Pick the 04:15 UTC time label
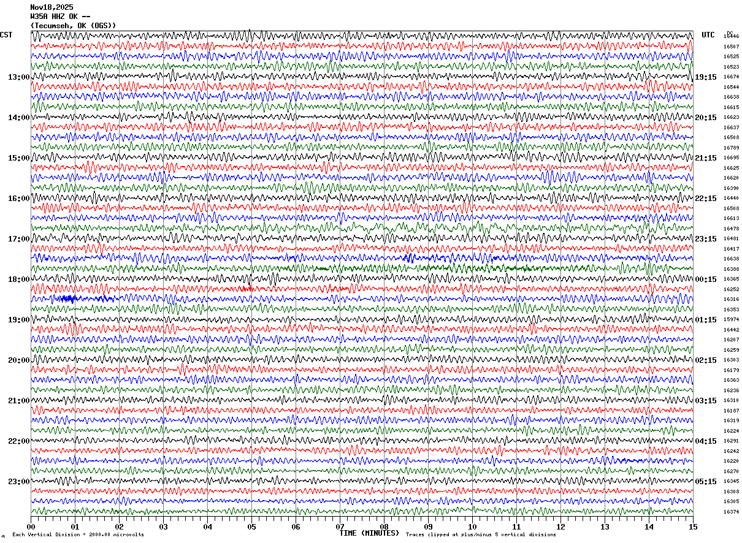Image resolution: width=742 pixels, height=543 pixels. tap(706, 441)
